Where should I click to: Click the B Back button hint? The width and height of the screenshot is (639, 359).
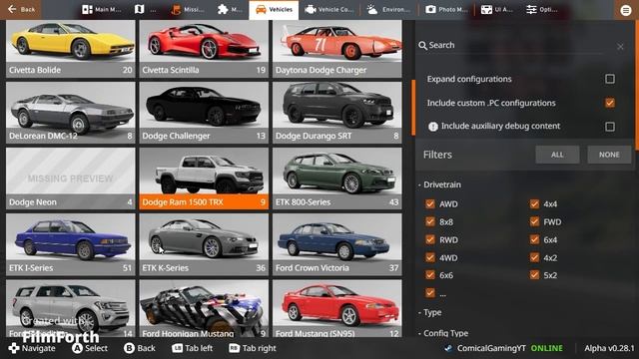[140, 348]
